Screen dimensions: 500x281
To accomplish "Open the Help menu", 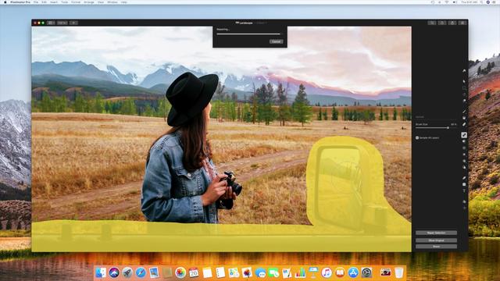I will pyautogui.click(x=124, y=2).
